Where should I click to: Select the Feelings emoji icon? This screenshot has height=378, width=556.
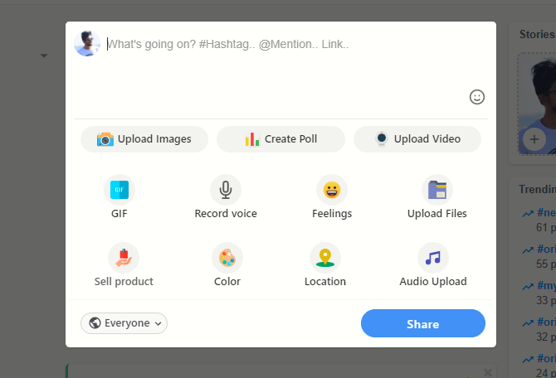(331, 190)
